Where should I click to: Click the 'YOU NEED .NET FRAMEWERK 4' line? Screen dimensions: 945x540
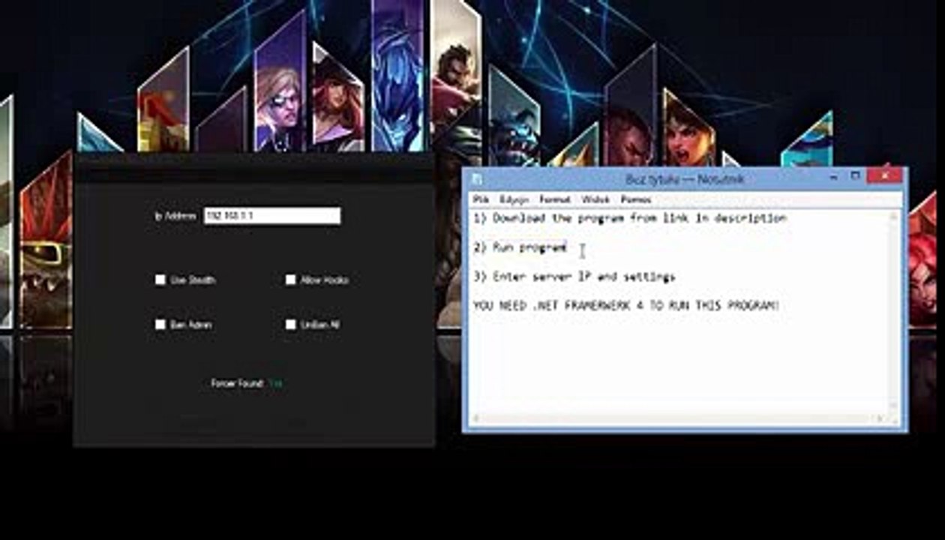pyautogui.click(x=626, y=306)
